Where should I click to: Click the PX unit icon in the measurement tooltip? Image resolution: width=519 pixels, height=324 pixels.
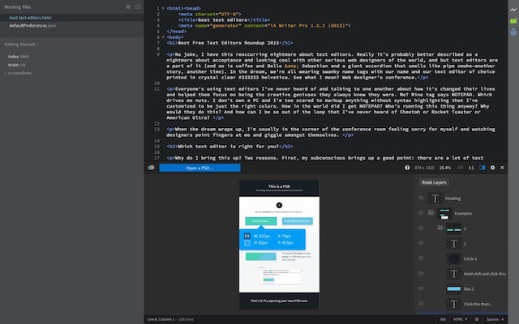coord(247,236)
